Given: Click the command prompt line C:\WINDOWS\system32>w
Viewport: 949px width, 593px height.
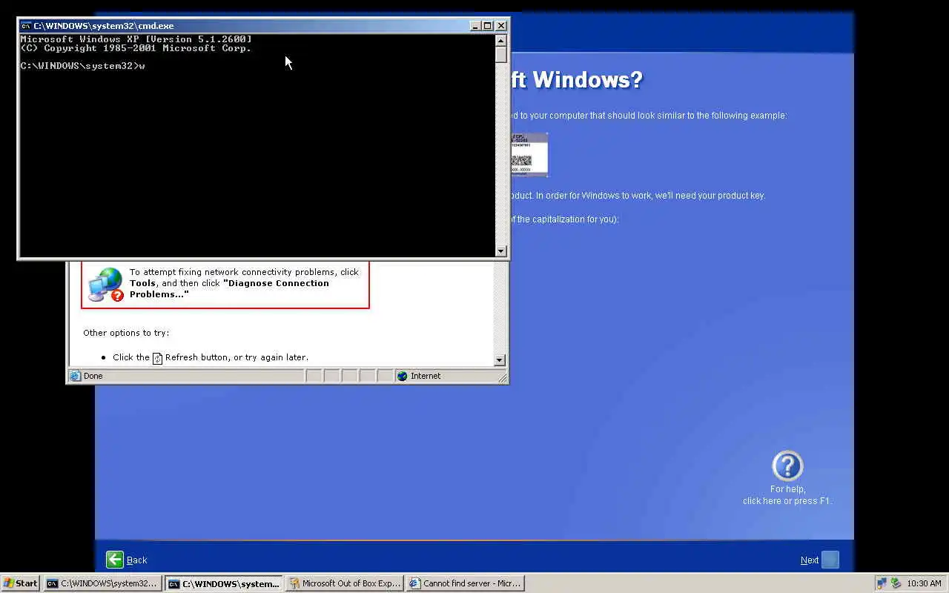Looking at the screenshot, I should [82, 66].
